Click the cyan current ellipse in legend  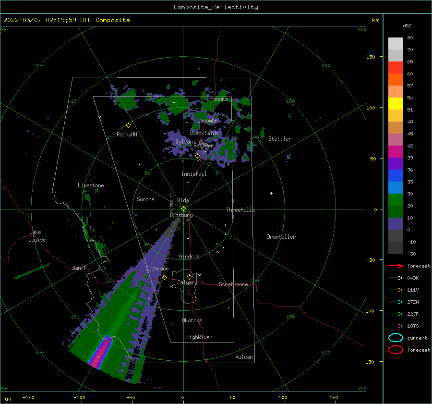click(396, 338)
